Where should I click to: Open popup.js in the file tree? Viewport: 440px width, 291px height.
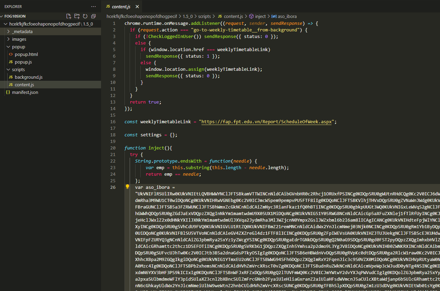pos(50,62)
